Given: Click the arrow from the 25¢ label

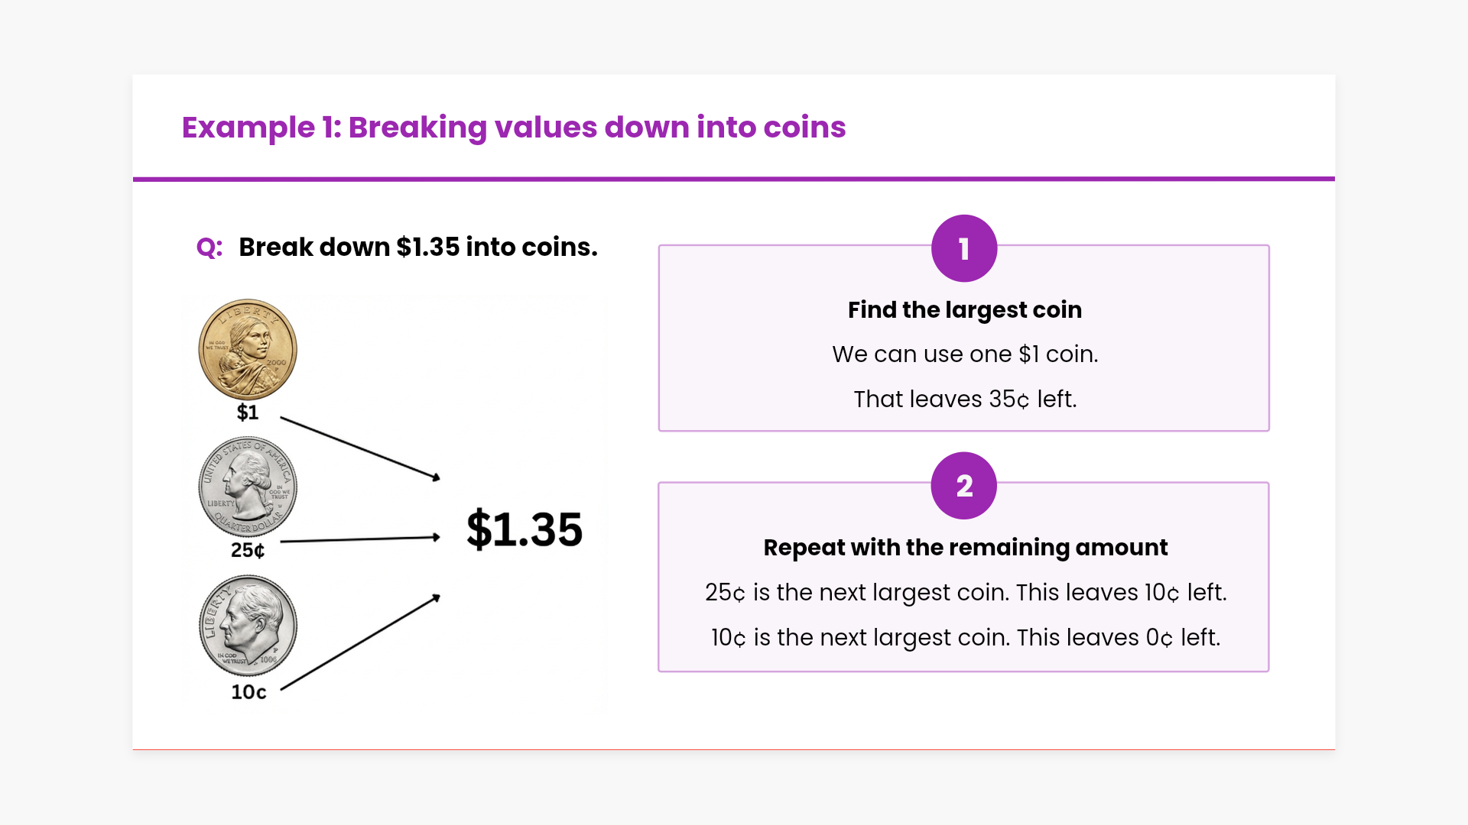Looking at the screenshot, I should [359, 539].
